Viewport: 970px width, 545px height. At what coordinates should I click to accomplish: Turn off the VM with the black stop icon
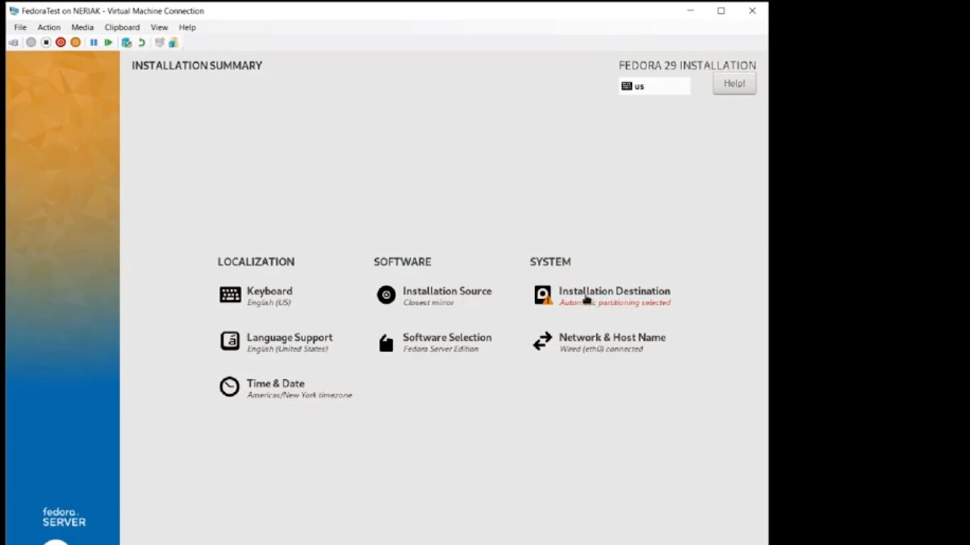click(45, 42)
